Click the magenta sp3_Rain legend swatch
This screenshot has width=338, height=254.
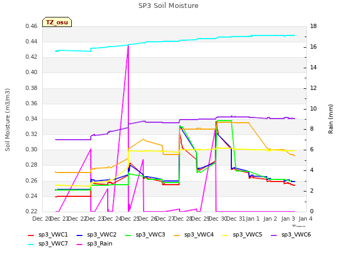pos(80,244)
